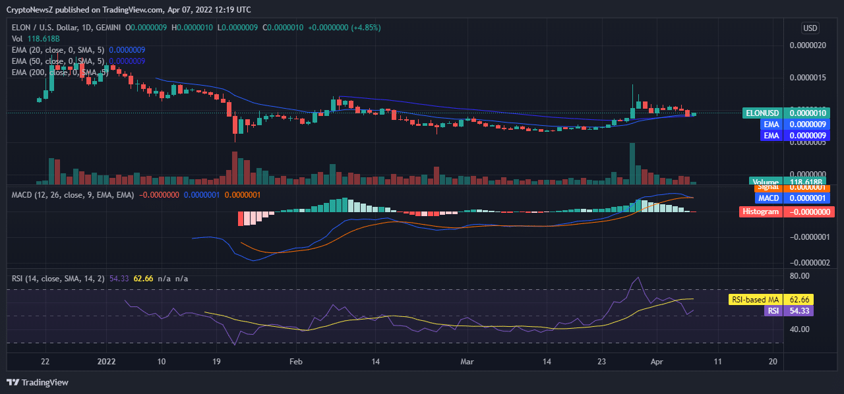844x394 pixels.
Task: Click the RSI indicator legend title
Action: (x=58, y=279)
